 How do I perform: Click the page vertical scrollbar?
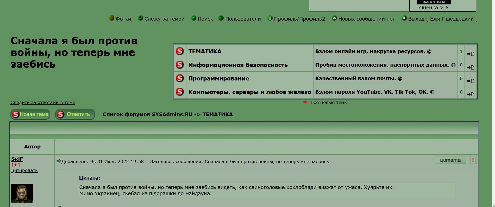coord(493,103)
